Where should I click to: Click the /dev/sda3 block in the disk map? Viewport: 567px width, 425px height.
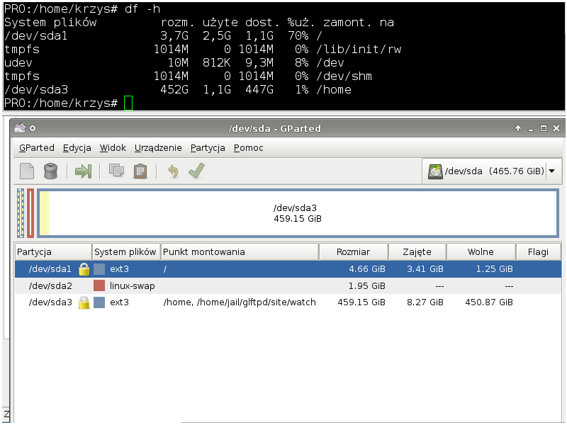[x=298, y=213]
